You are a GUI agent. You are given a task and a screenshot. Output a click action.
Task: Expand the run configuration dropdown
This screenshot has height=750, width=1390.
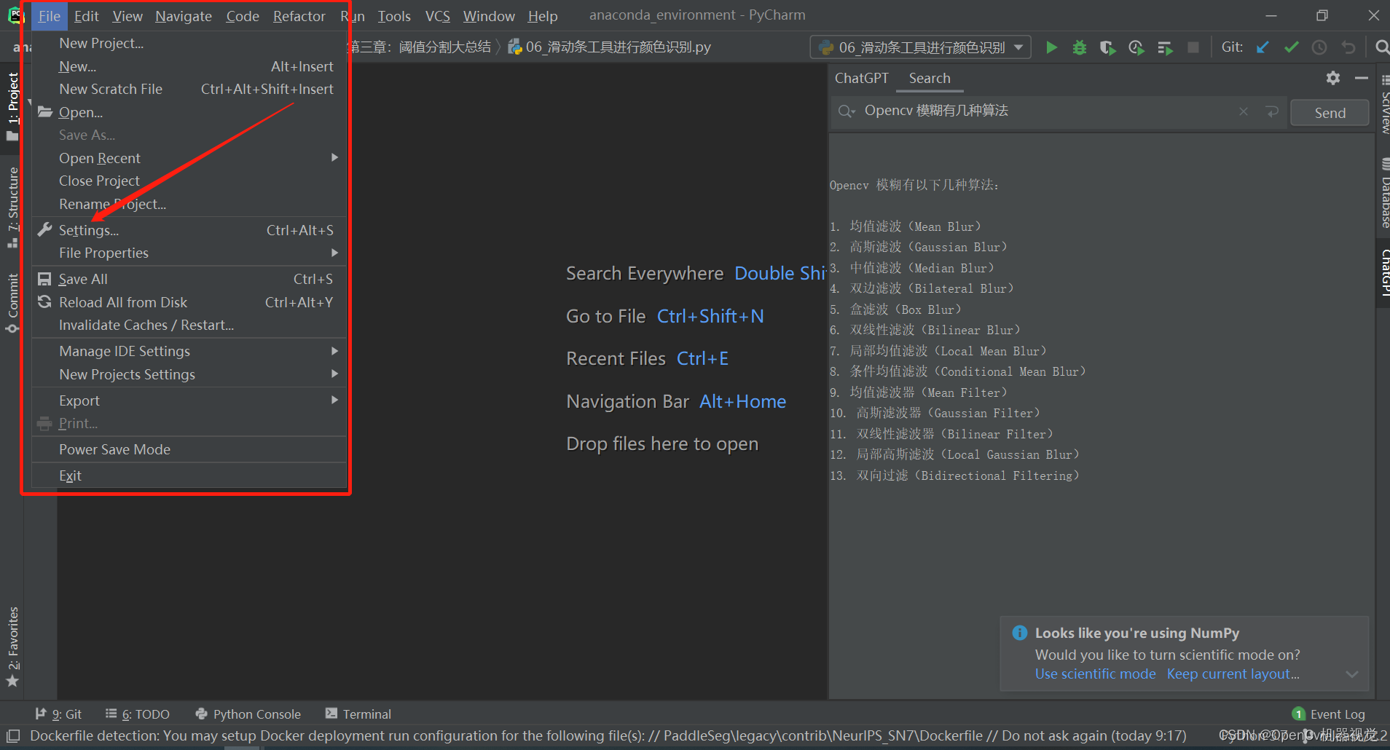tap(1018, 47)
